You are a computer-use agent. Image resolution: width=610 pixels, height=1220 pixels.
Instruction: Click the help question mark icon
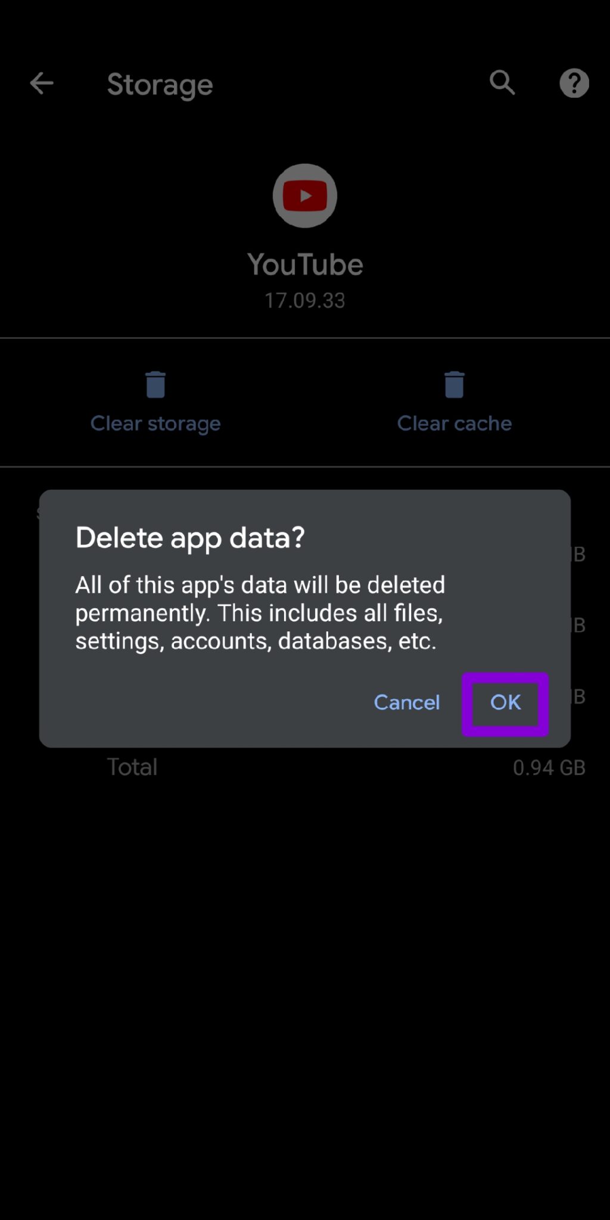coord(574,83)
